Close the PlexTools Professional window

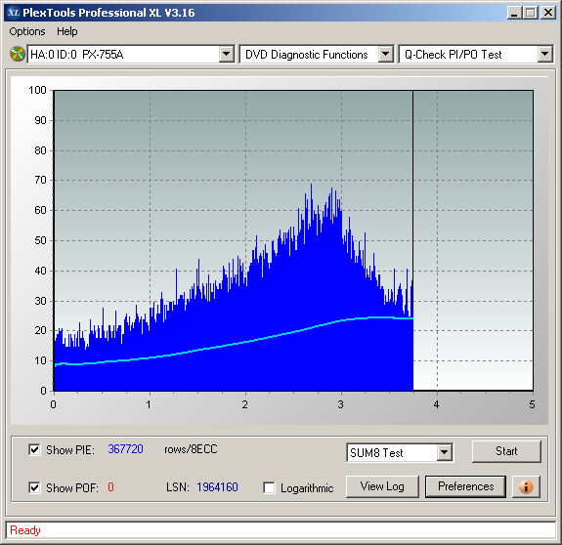coord(548,13)
